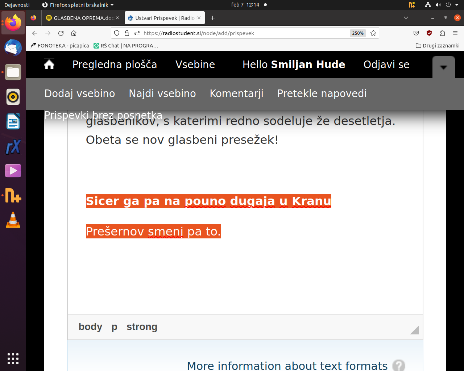Image resolution: width=464 pixels, height=371 pixels.
Task: Click Dodaj vsebino shortcut
Action: [x=80, y=93]
